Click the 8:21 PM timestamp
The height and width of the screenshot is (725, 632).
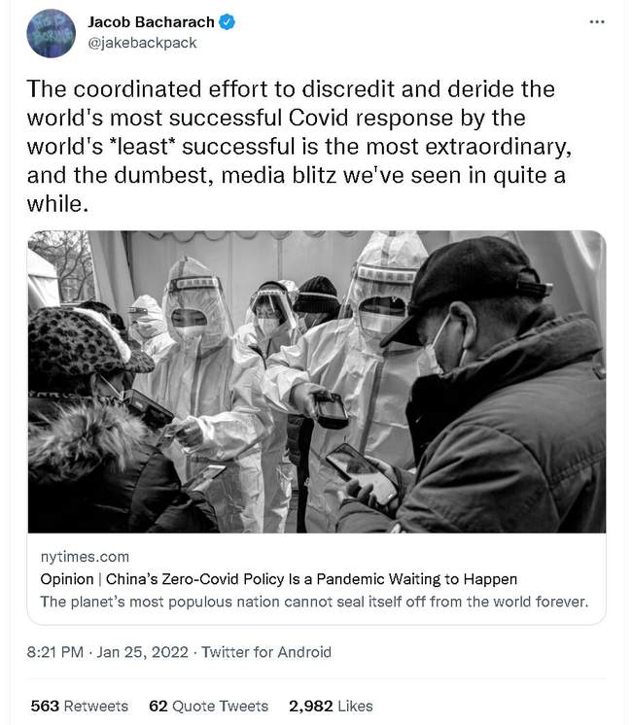pos(55,652)
